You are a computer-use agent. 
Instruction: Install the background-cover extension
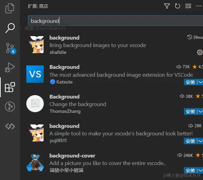click(190, 170)
